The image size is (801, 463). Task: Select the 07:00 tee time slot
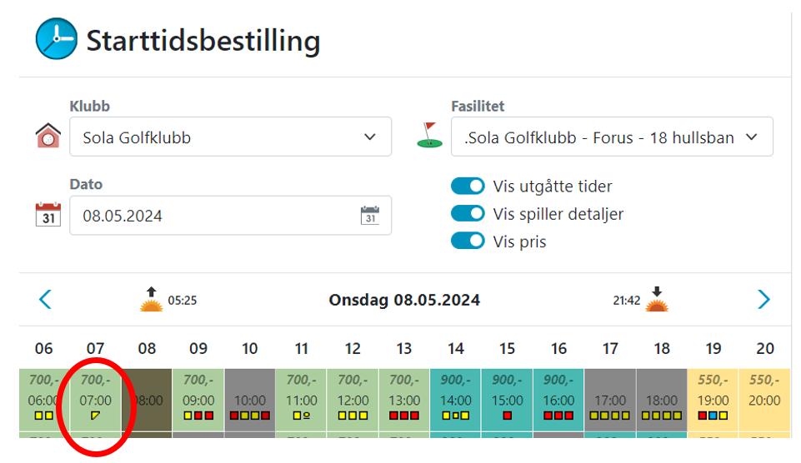tap(96, 400)
